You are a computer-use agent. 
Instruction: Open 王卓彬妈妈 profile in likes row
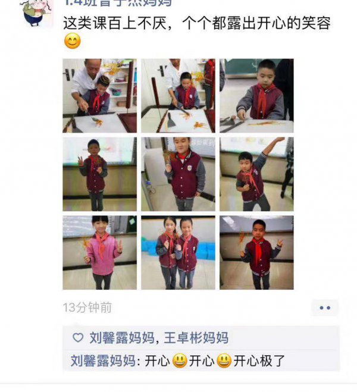(196, 338)
